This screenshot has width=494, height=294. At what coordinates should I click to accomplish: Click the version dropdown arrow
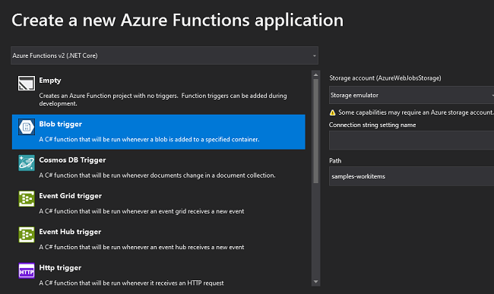[314, 56]
